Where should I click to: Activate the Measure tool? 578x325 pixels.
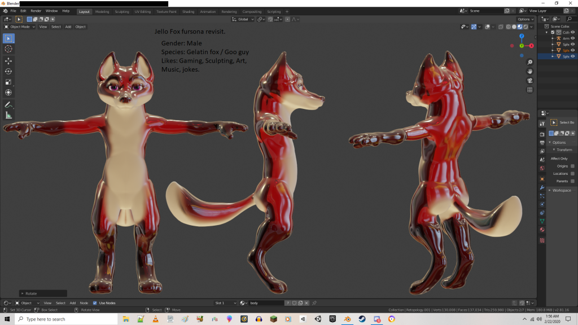click(x=8, y=116)
